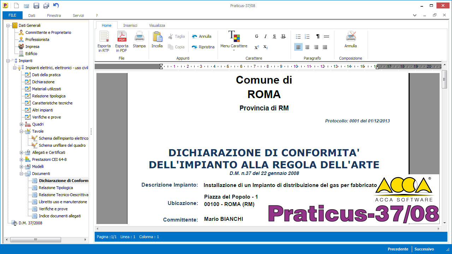
Task: Click the Incolla paste icon
Action: [x=157, y=40]
